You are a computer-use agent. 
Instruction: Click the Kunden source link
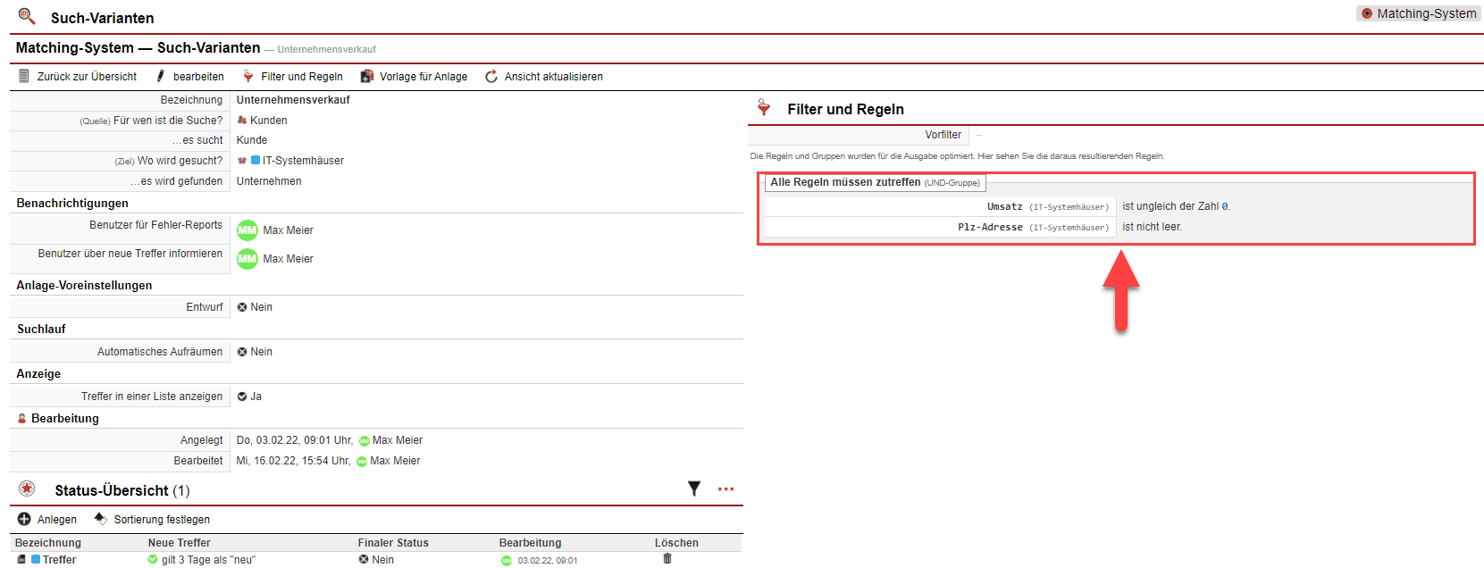268,121
